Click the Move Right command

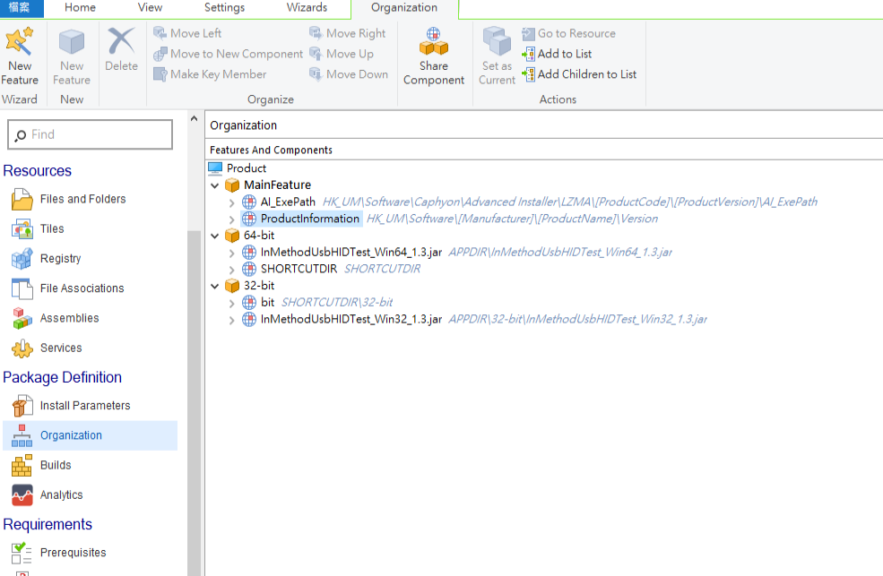coord(348,33)
